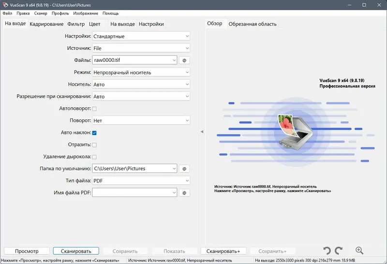Open the Источник dropdown showing File
The height and width of the screenshot is (264, 387).
[x=141, y=48]
